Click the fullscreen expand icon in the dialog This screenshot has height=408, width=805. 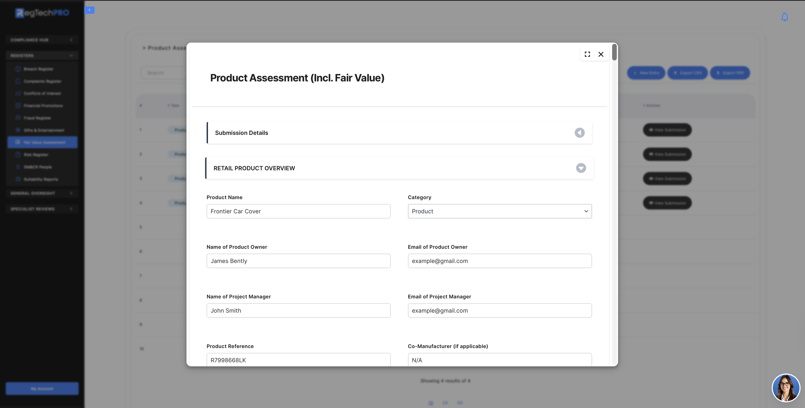coord(587,54)
